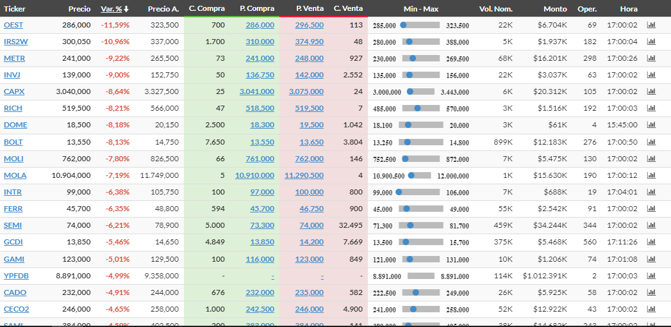Image resolution: width=671 pixels, height=327 pixels.
Task: Open the chart icon for BOLT row
Action: tap(651, 142)
